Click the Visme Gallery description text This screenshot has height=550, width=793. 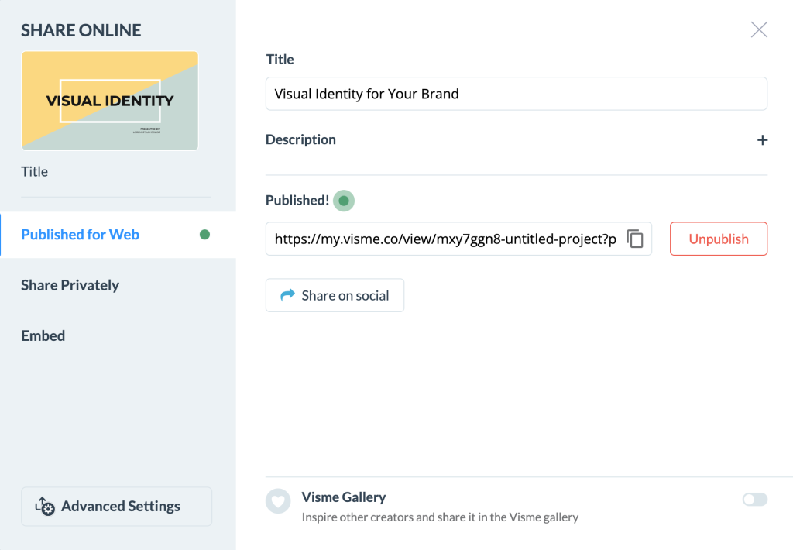click(x=440, y=517)
